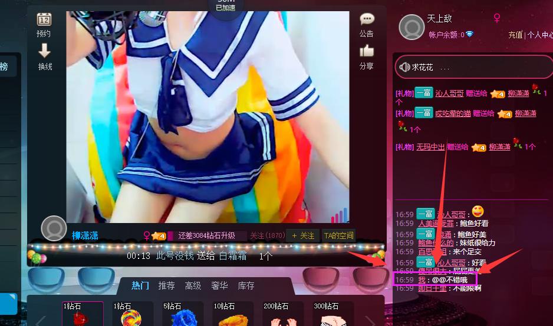
Task: Click the streamer name 柳潇潇 below the video
Action: point(85,235)
